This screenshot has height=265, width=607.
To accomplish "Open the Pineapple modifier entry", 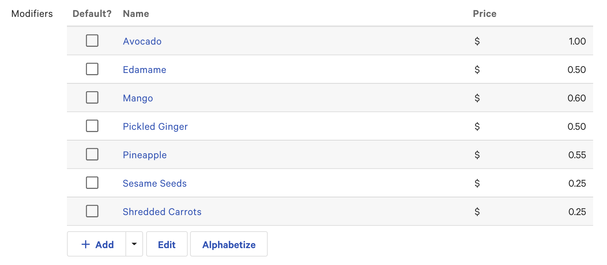I will (x=145, y=155).
